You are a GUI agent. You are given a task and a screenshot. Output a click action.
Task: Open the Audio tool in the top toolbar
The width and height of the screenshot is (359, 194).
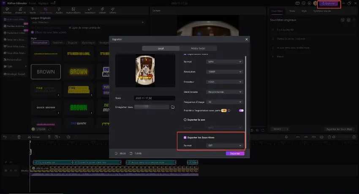point(59,11)
